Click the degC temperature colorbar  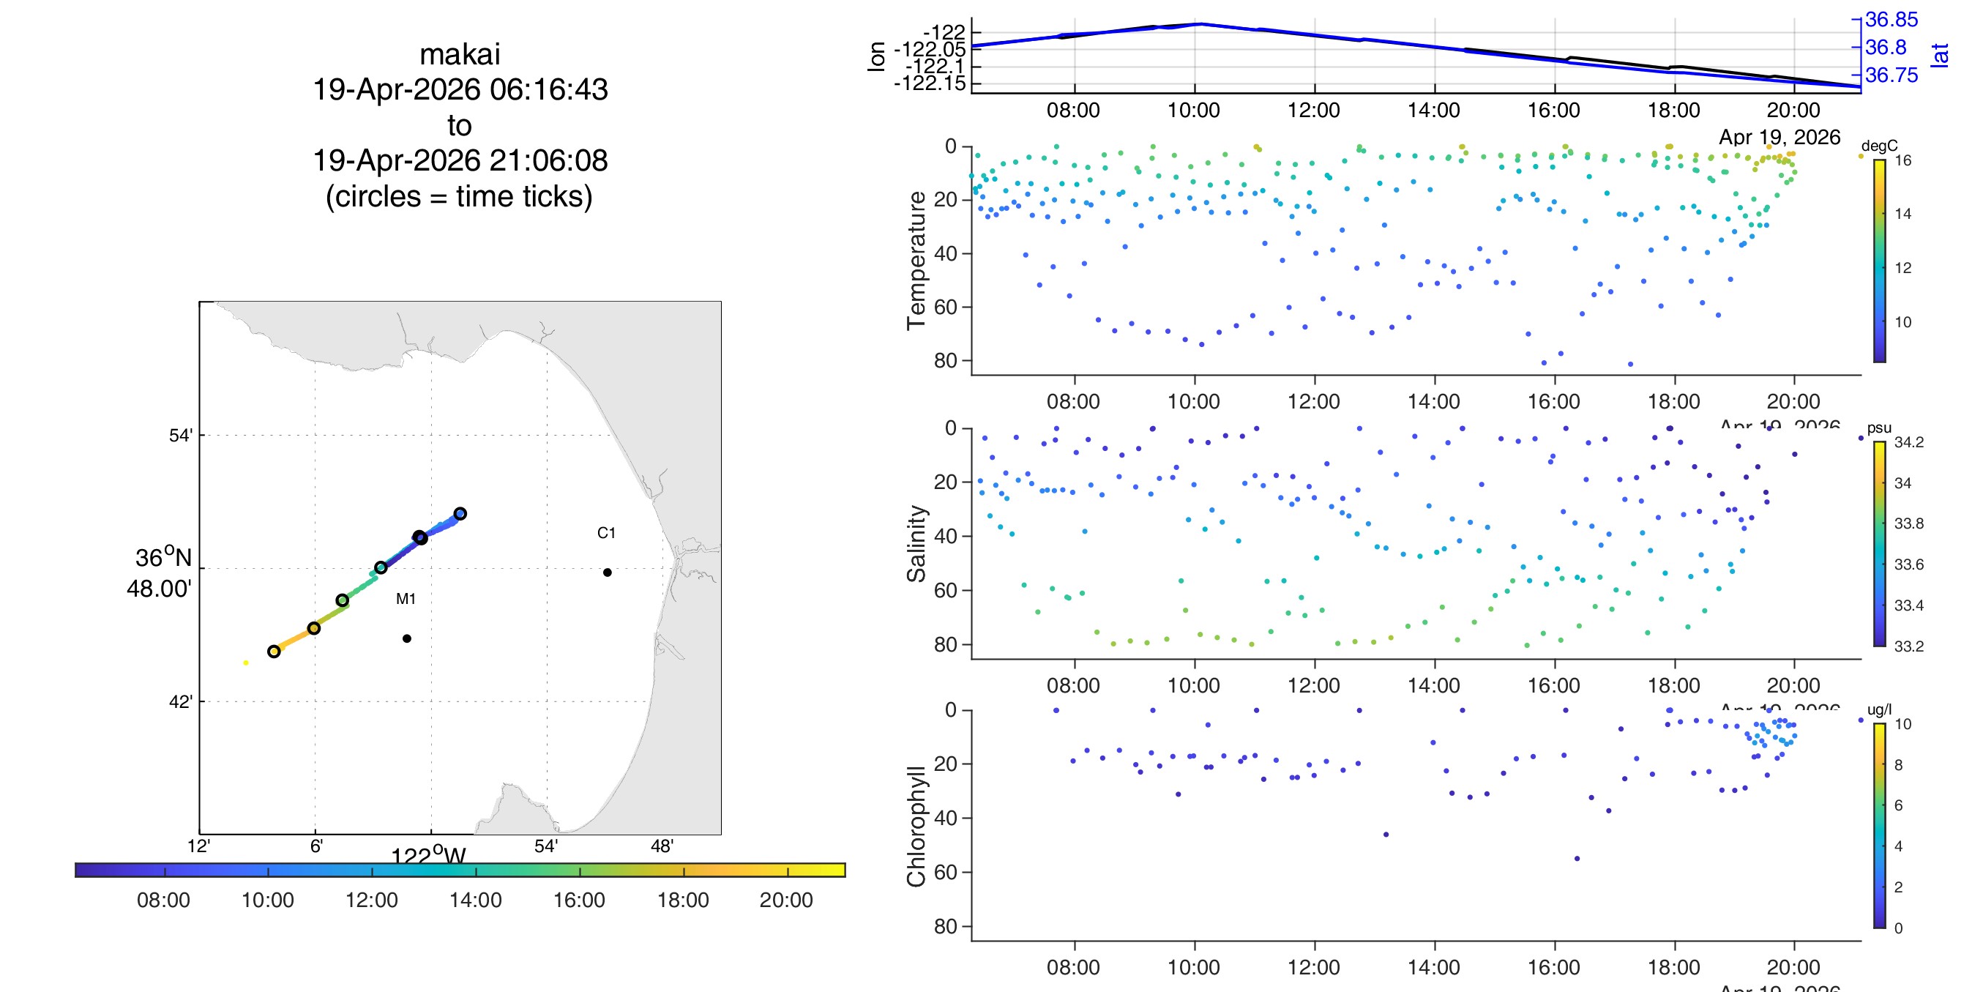point(1880,261)
